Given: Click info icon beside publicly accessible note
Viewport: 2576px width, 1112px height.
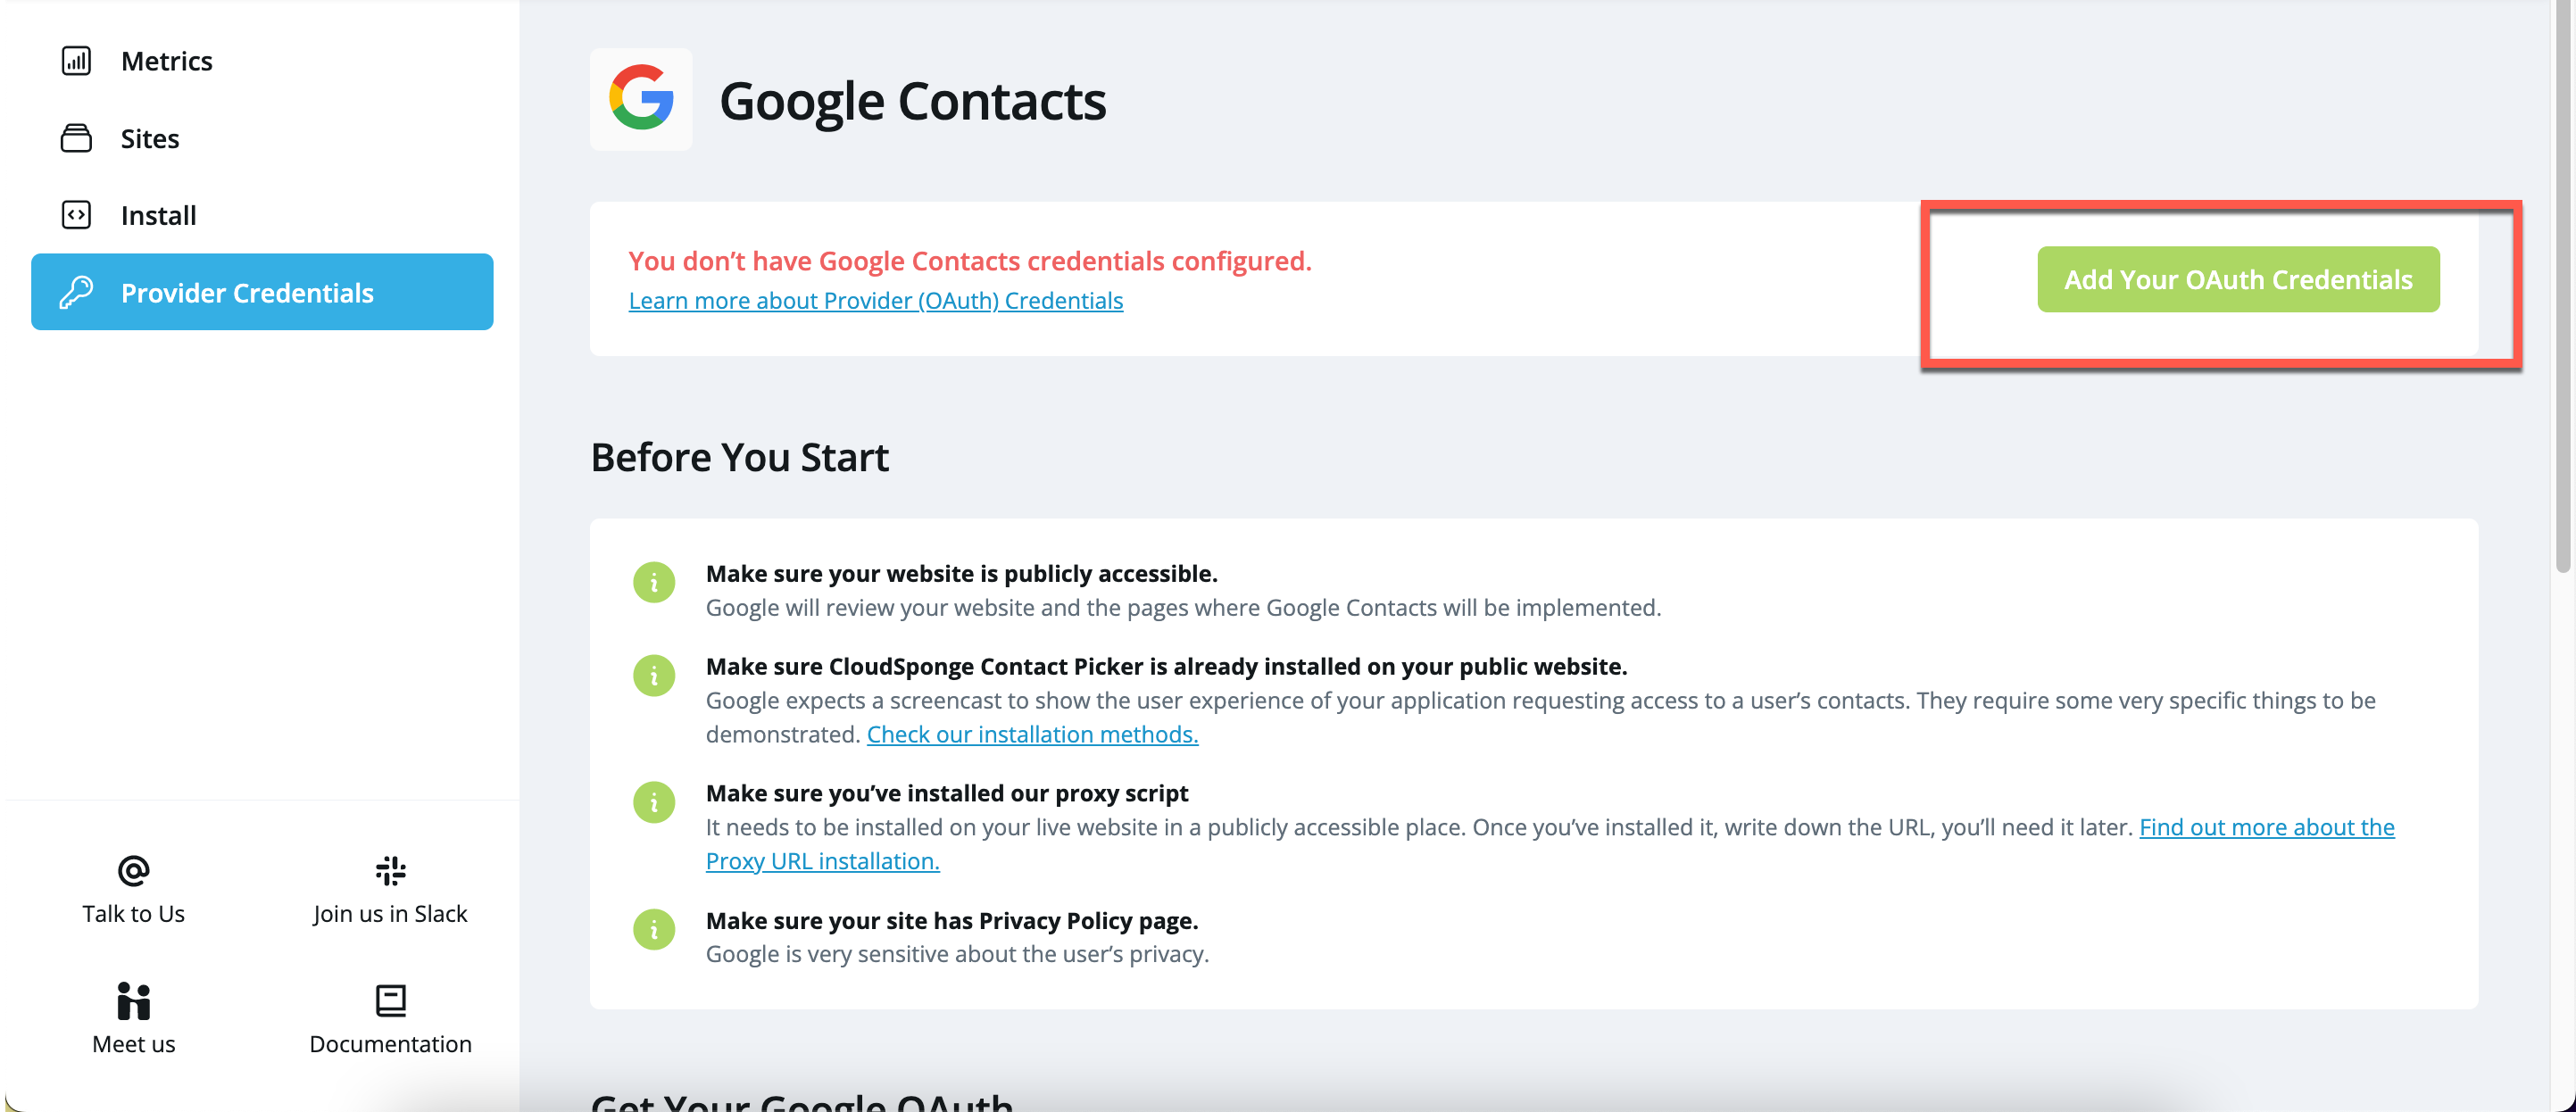Looking at the screenshot, I should (x=654, y=582).
